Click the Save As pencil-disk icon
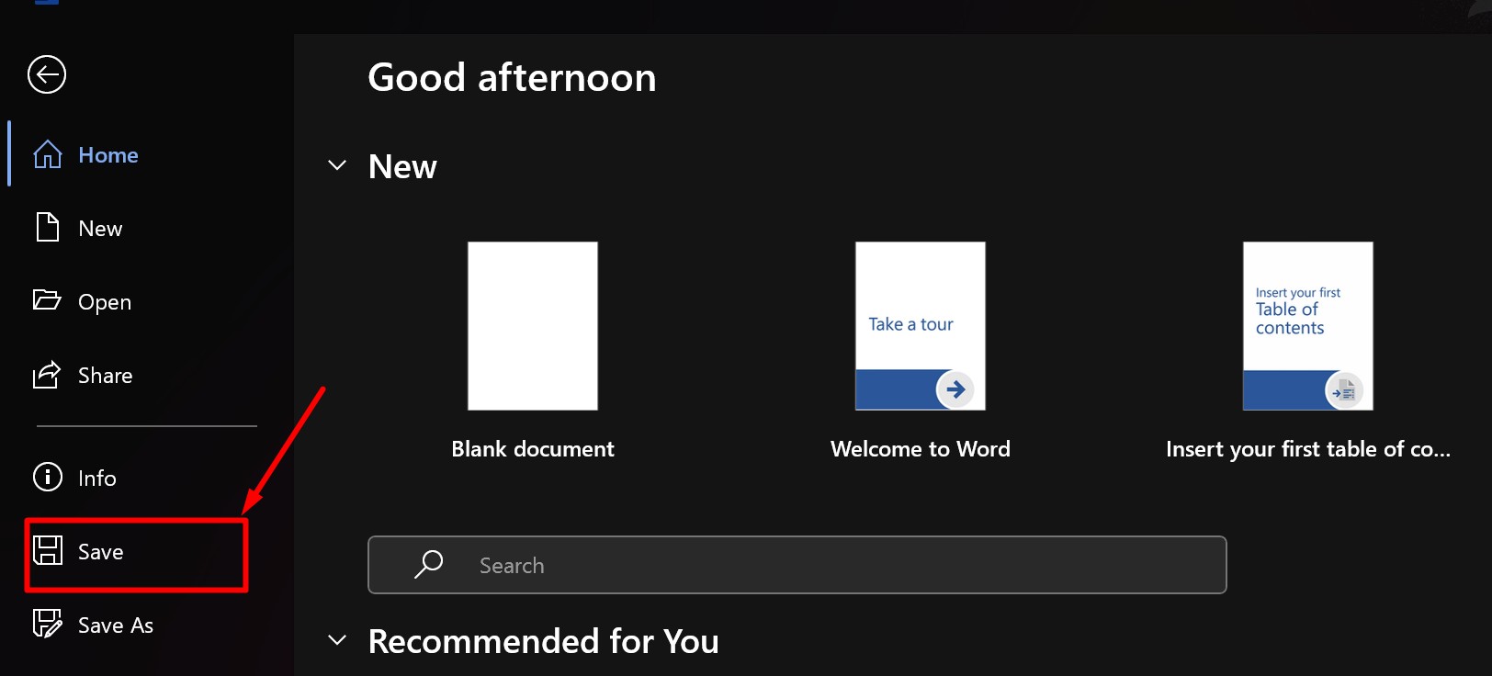1492x676 pixels. pyautogui.click(x=48, y=624)
